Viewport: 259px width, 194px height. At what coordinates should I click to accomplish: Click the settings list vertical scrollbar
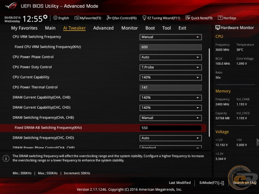click(209, 93)
